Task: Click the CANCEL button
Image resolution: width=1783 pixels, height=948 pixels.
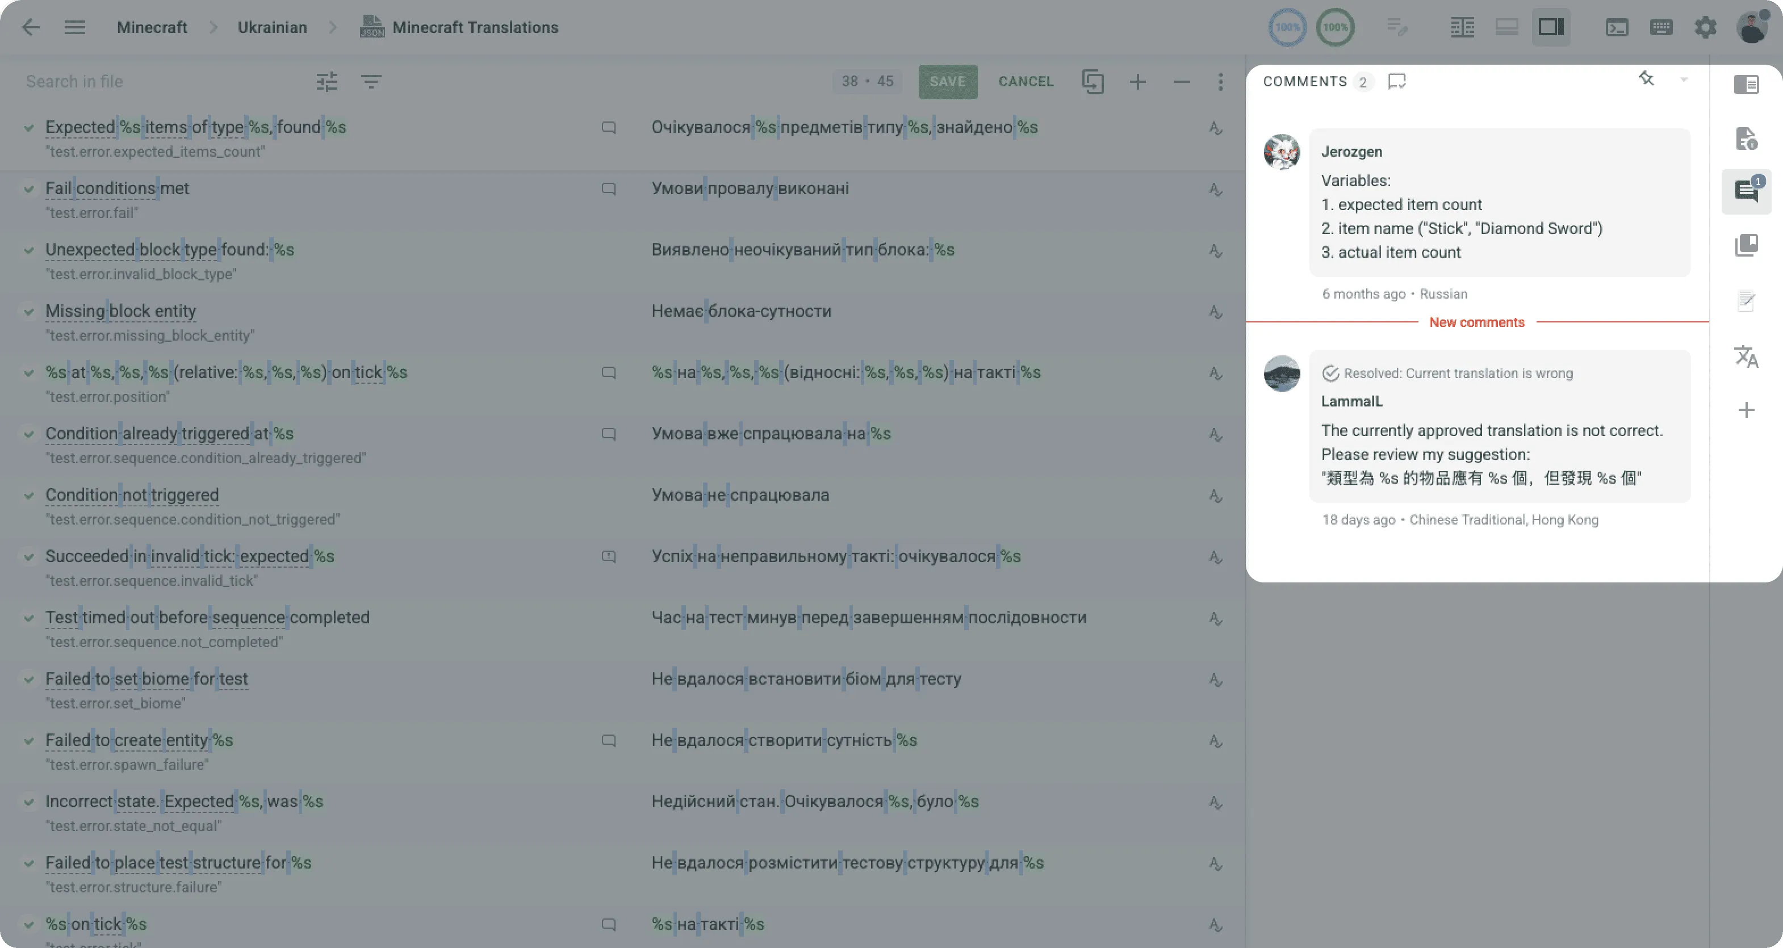Action: pos(1025,82)
